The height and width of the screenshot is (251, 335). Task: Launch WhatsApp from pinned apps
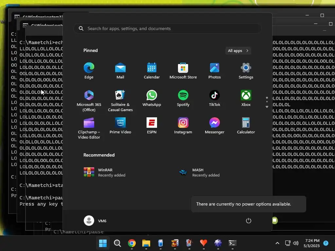(152, 98)
